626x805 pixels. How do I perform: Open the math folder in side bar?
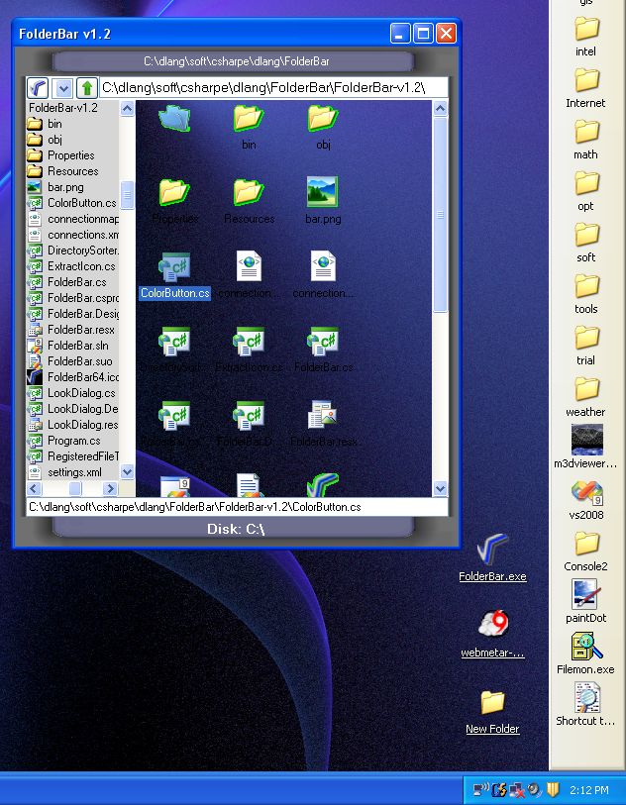click(x=586, y=139)
